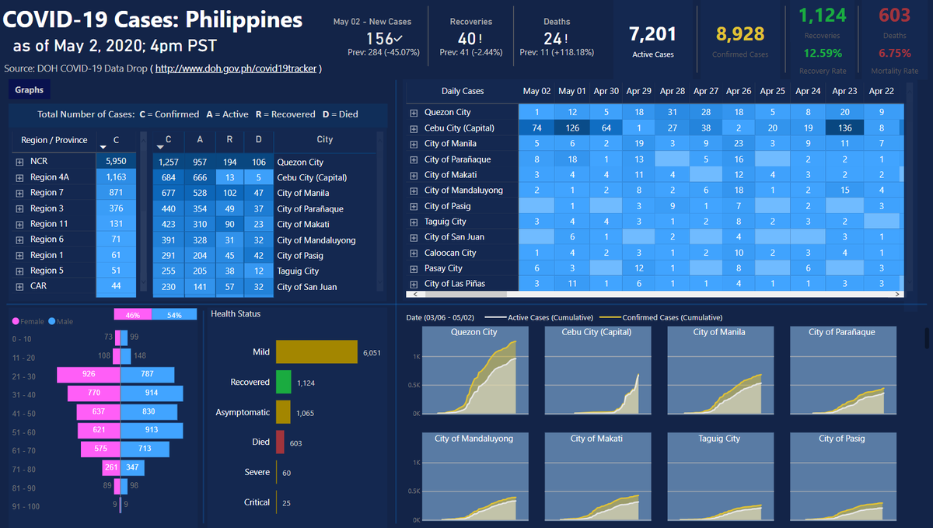Click the City column header

[x=325, y=140]
